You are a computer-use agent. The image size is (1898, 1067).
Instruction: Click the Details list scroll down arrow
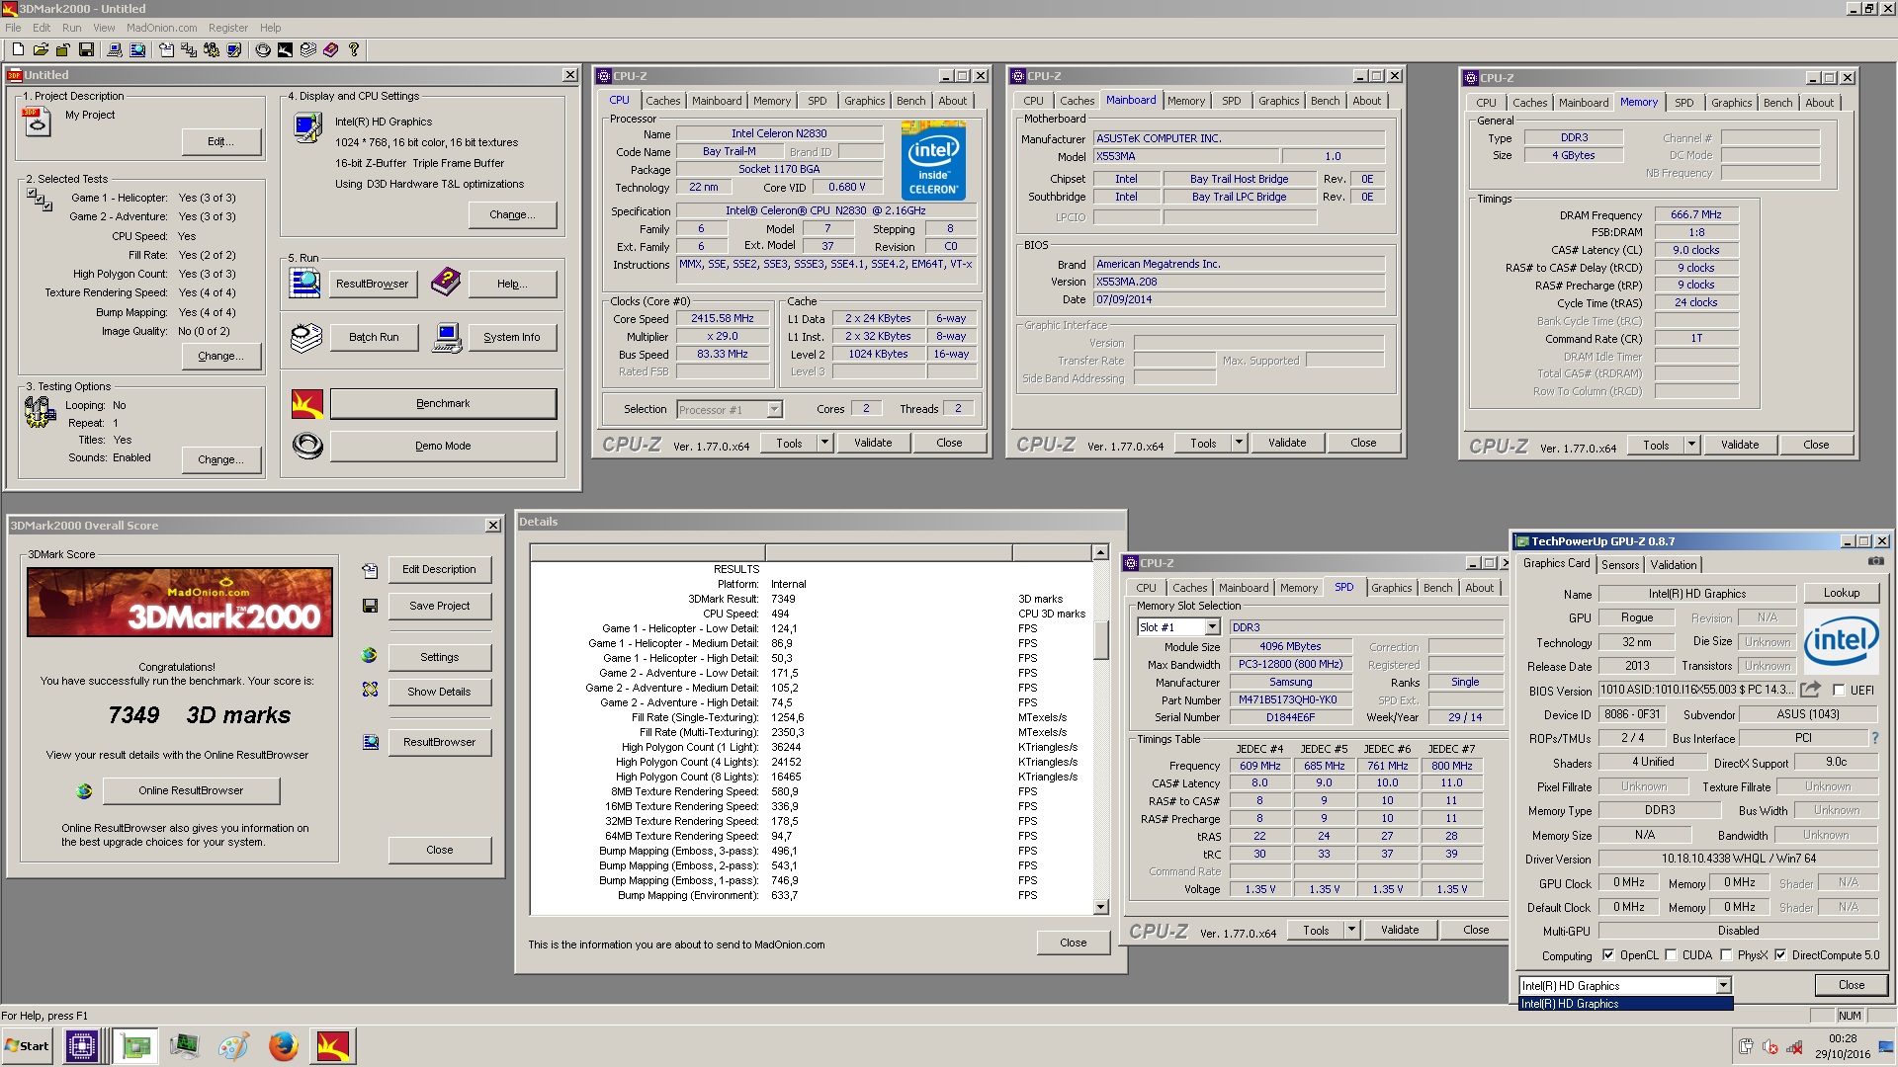pyautogui.click(x=1100, y=907)
